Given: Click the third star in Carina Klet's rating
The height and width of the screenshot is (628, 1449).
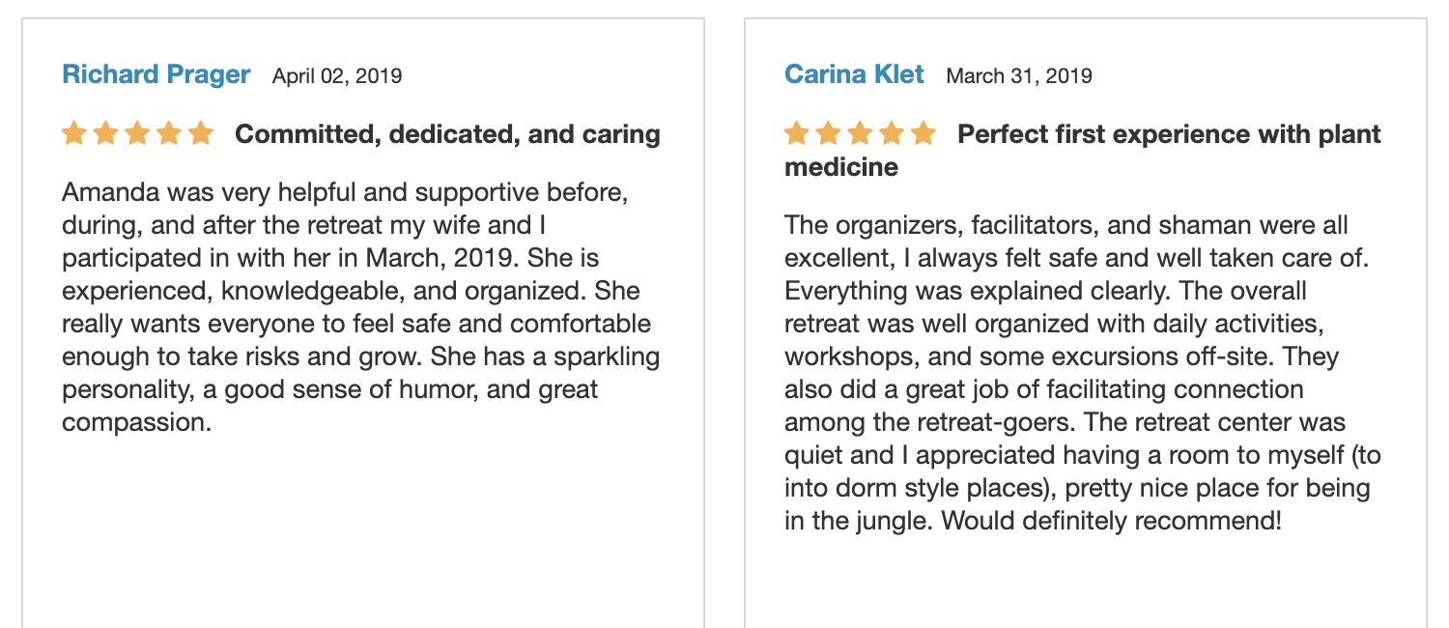Looking at the screenshot, I should (860, 133).
